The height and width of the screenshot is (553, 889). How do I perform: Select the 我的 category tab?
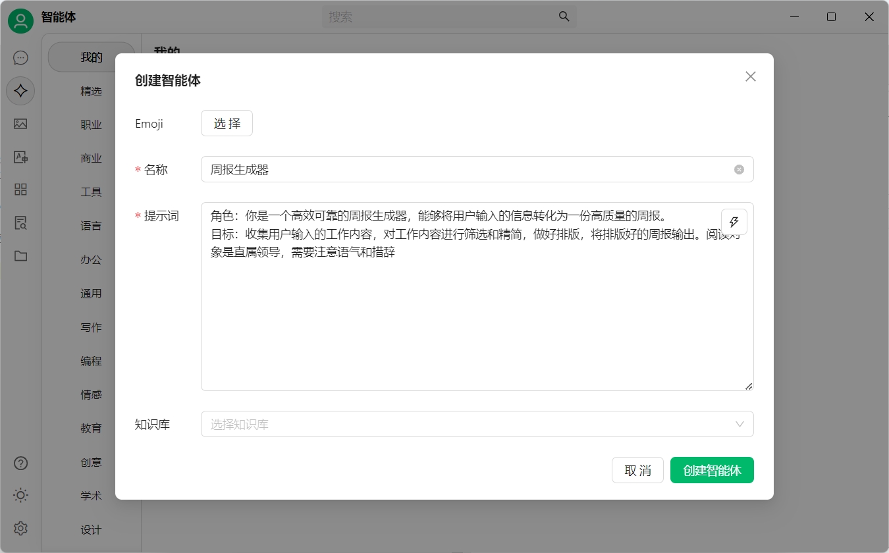[92, 57]
